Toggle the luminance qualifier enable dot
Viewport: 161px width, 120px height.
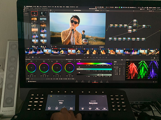coord(78,72)
